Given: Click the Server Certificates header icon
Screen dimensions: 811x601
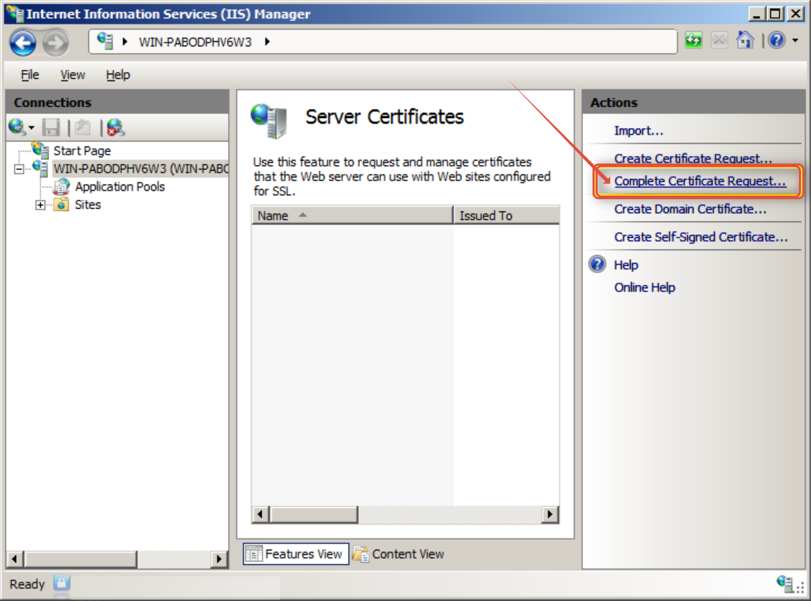Looking at the screenshot, I should click(269, 120).
